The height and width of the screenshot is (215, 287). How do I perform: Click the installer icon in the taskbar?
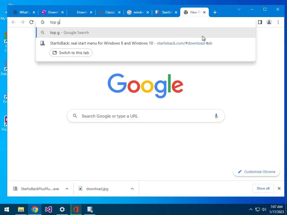coord(90,209)
